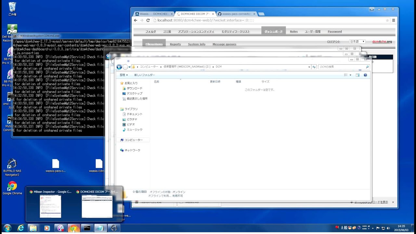
Task: Click the red alert tray icon
Action: click(337, 227)
